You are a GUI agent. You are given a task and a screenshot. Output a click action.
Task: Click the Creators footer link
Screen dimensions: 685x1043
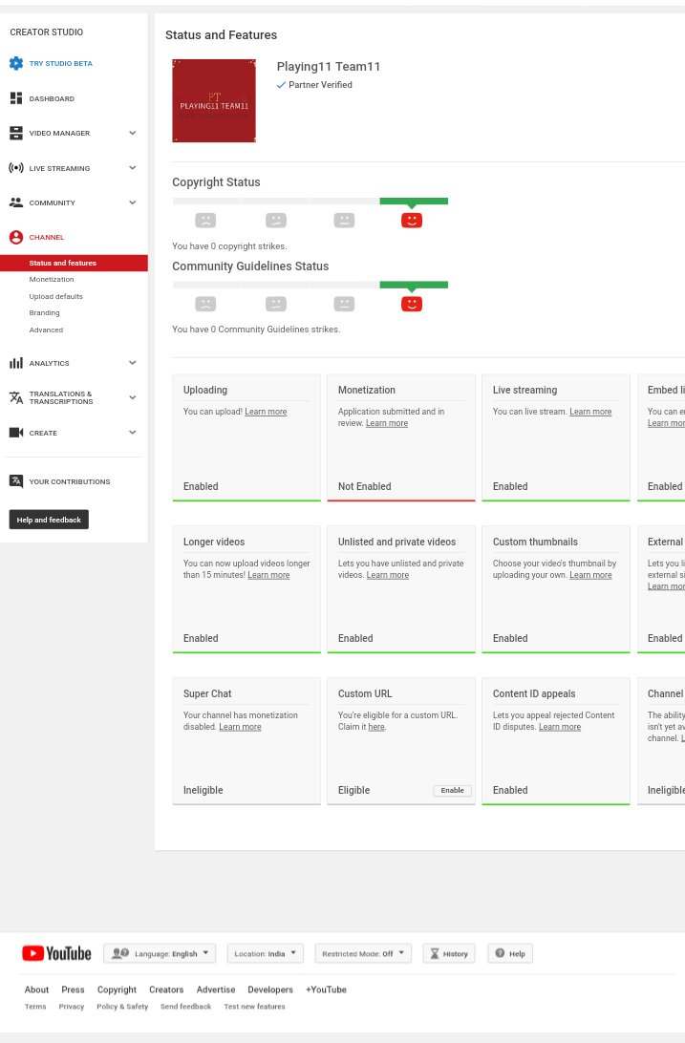pos(166,990)
